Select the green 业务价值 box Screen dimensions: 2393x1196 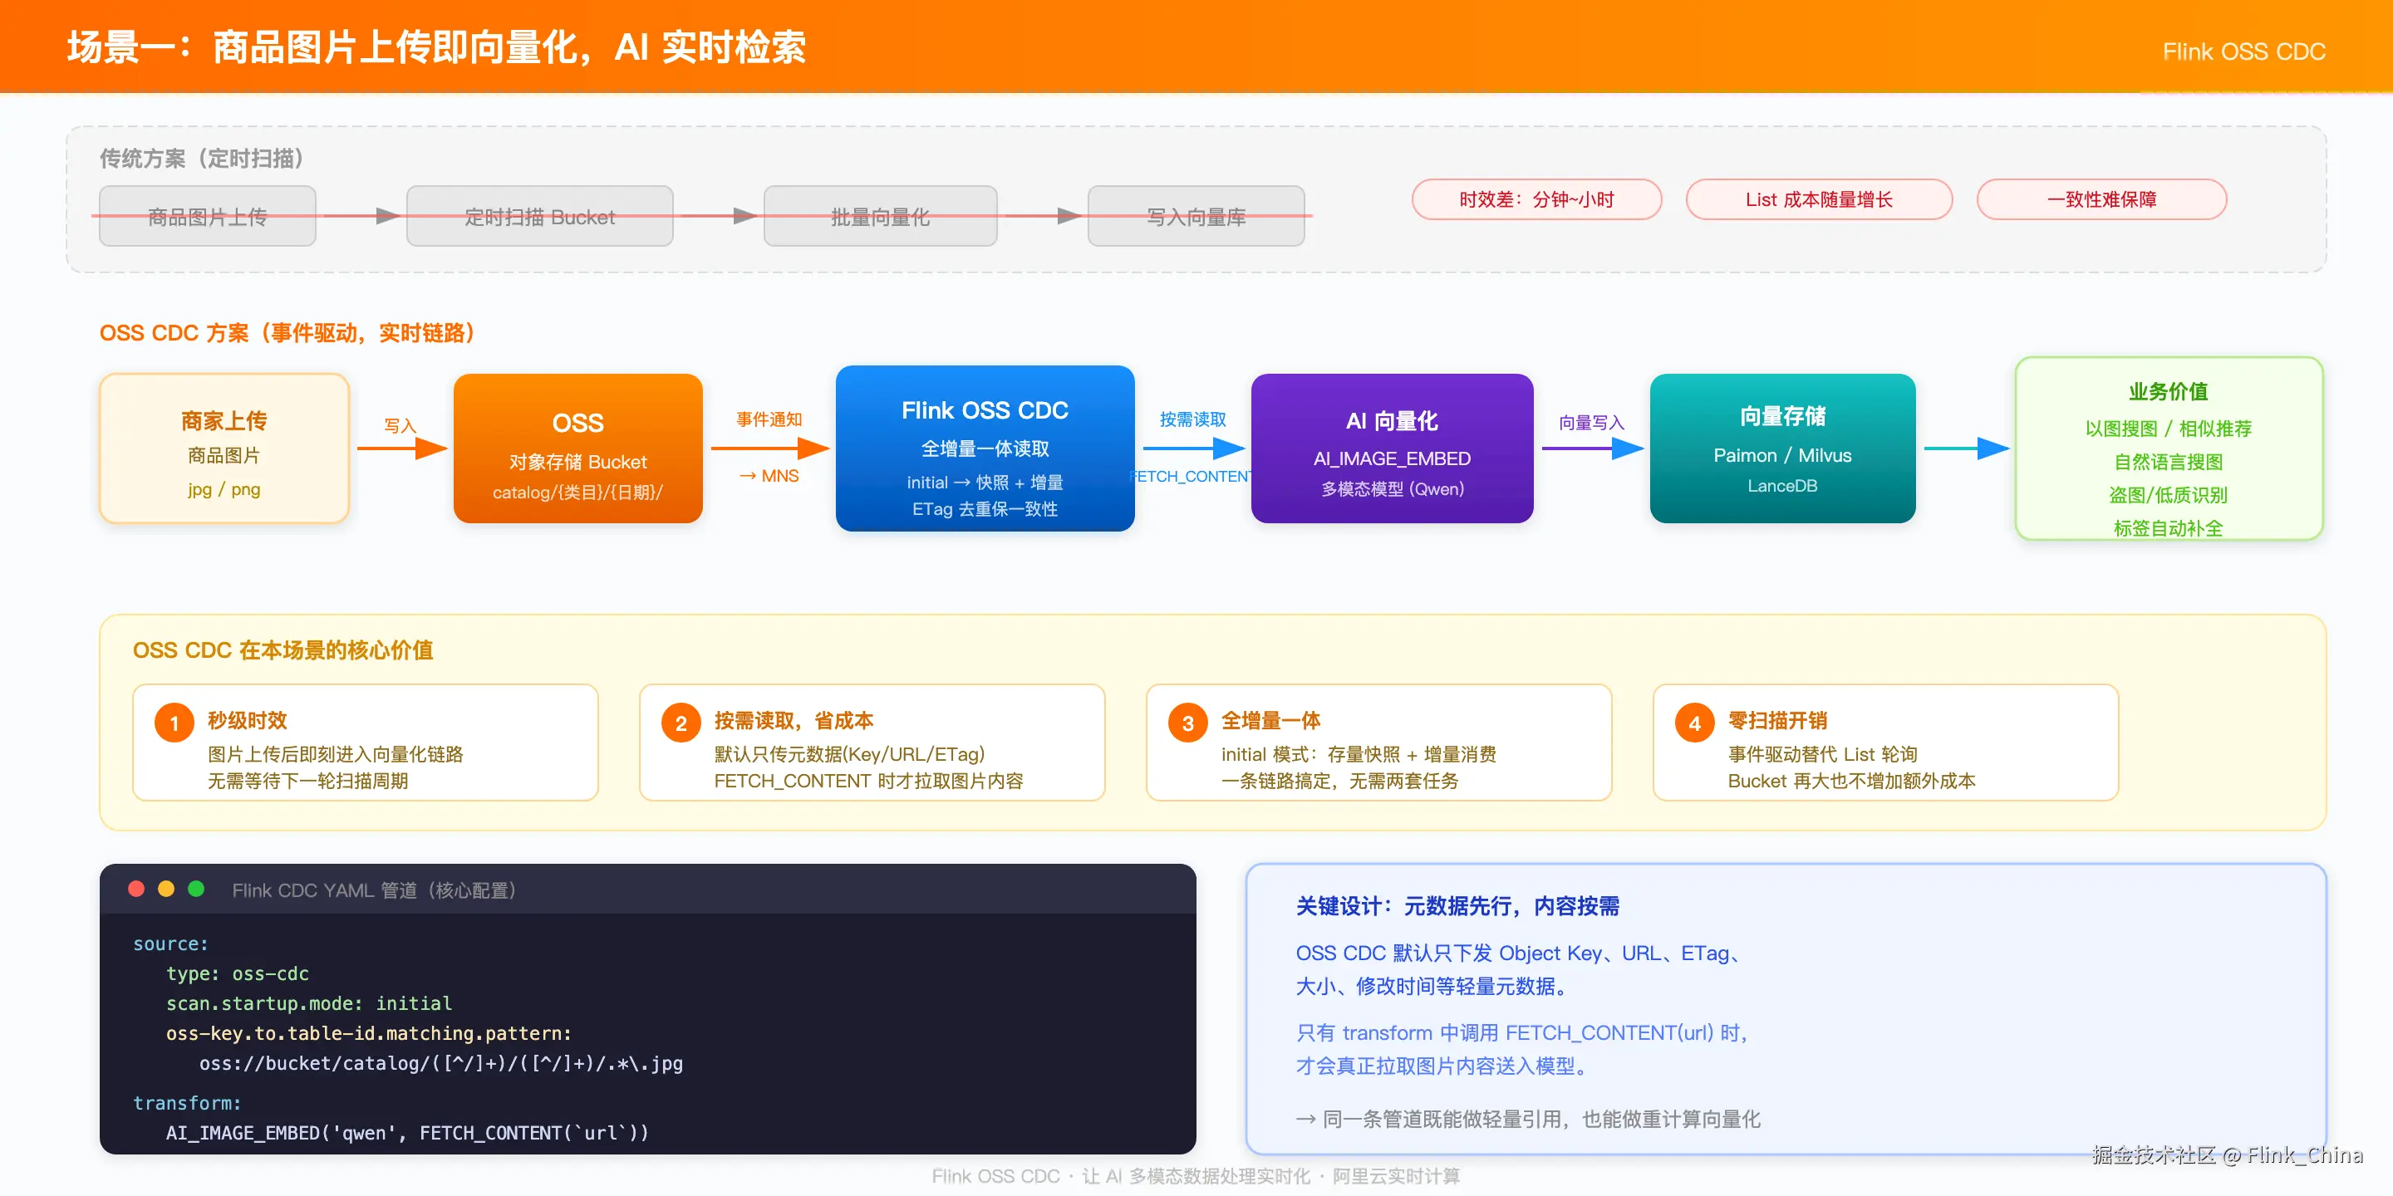[2168, 448]
